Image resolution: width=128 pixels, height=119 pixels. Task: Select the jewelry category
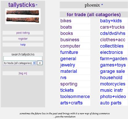68,65
